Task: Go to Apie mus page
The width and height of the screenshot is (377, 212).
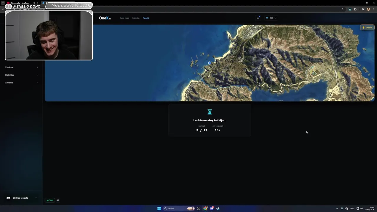Action: (x=124, y=18)
